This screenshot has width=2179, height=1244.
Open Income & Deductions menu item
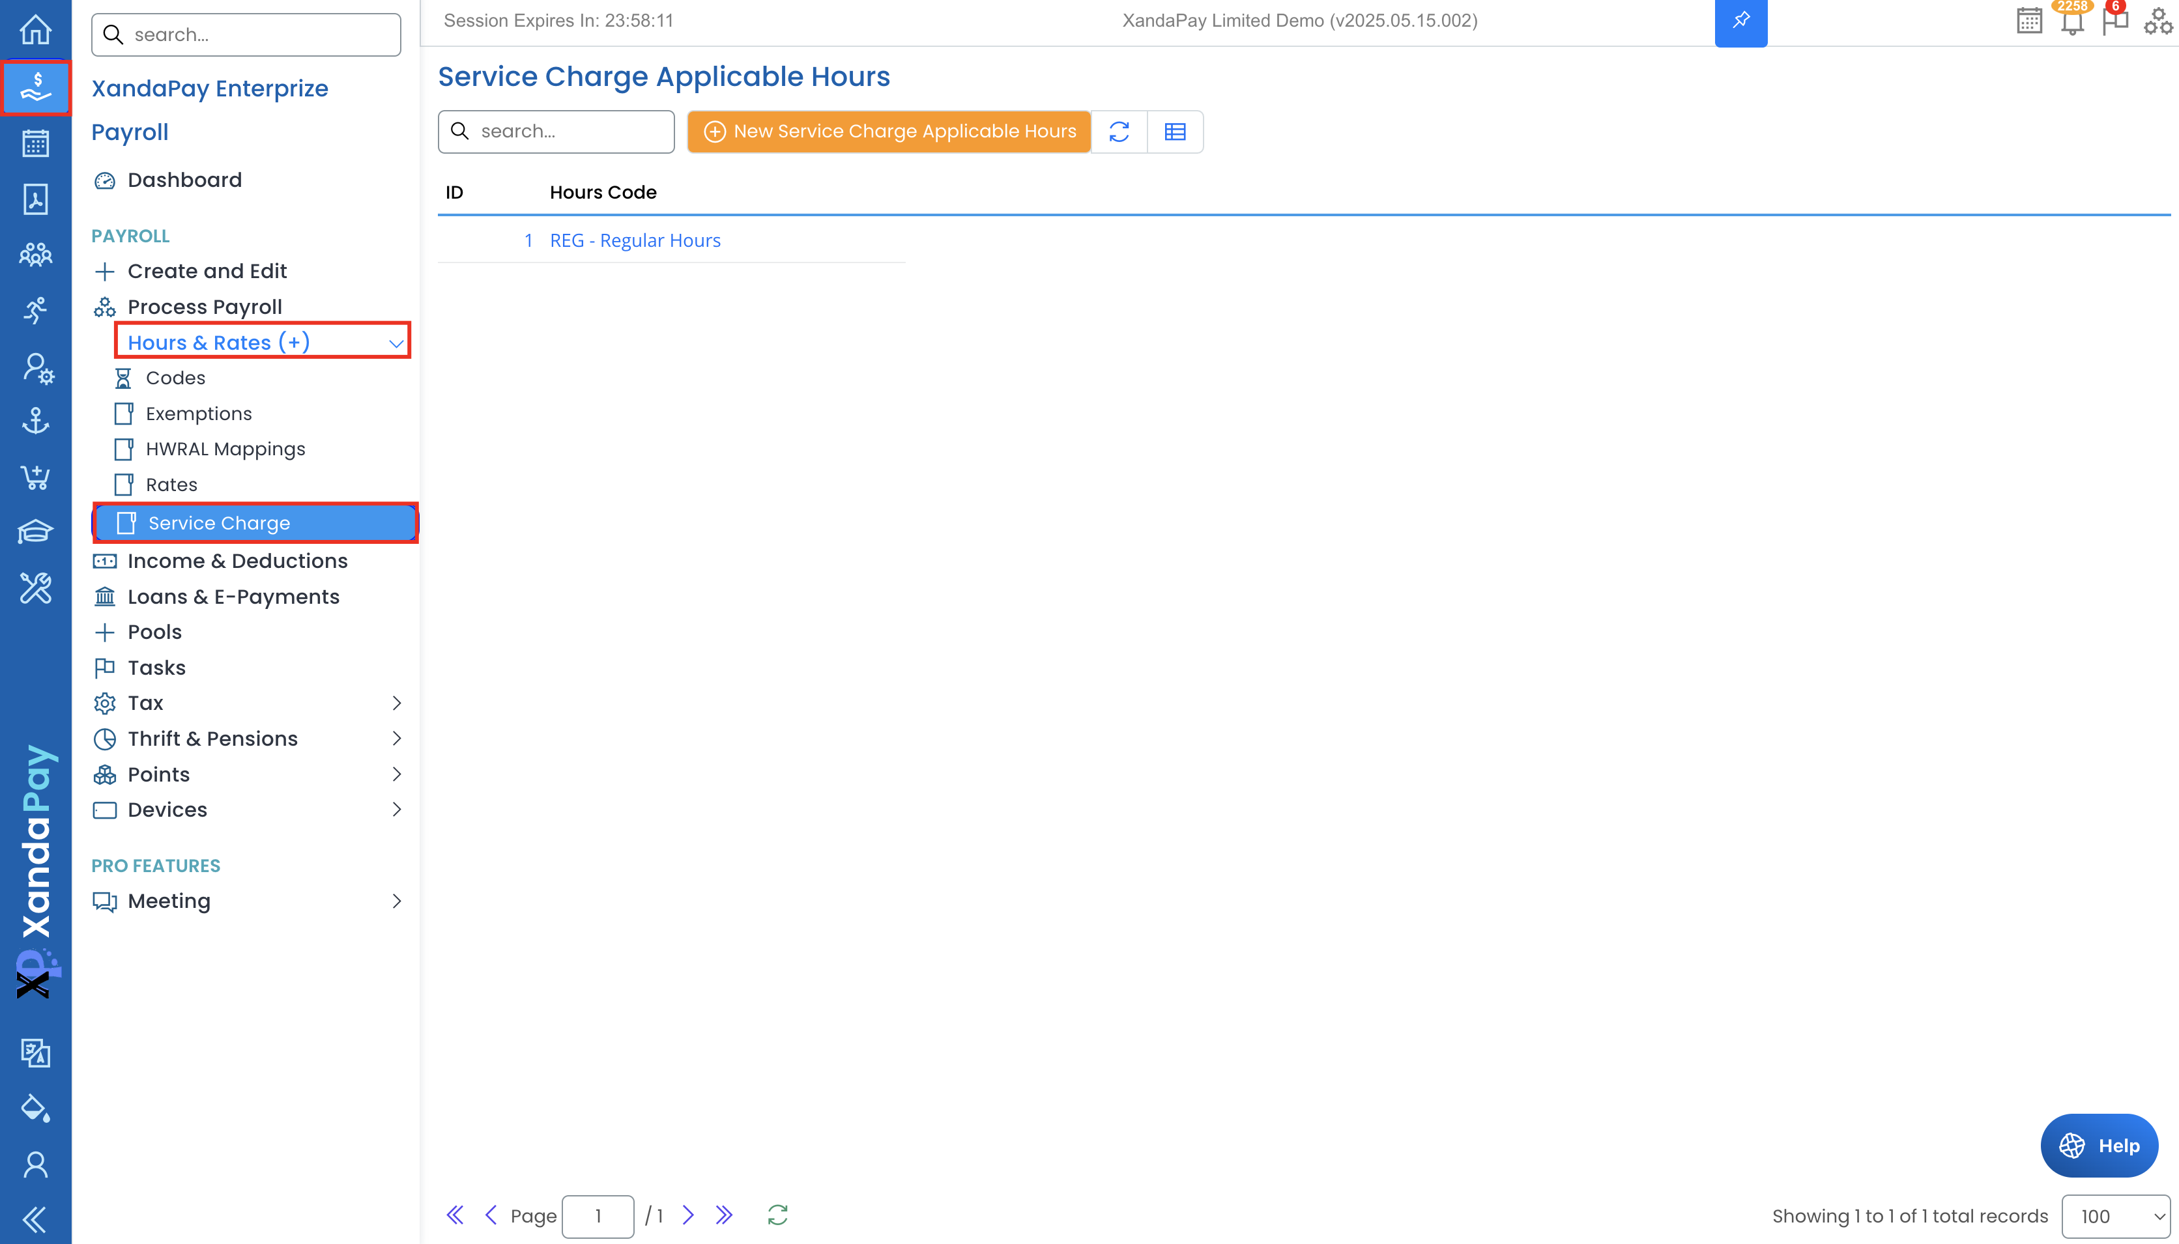[x=238, y=561]
